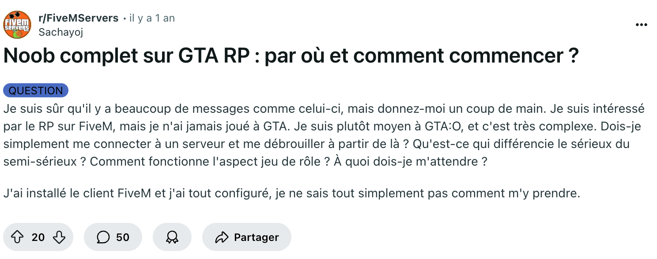Click the share arrow icon

click(221, 237)
